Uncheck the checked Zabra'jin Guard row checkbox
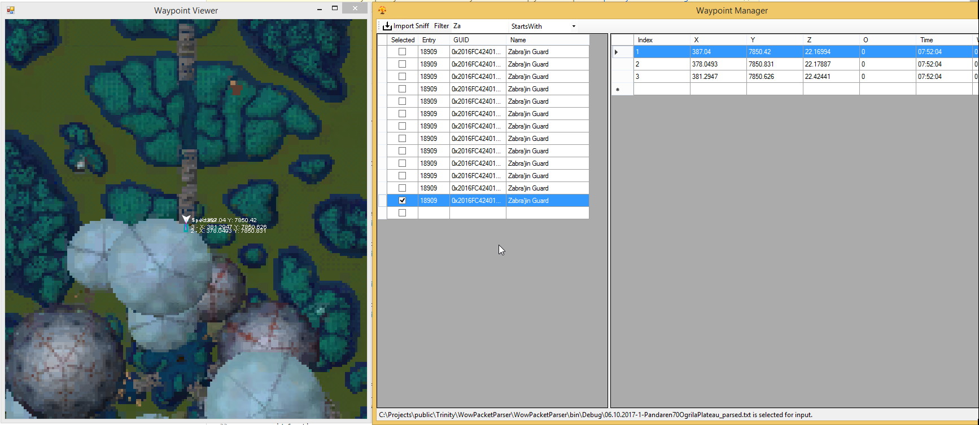Image resolution: width=979 pixels, height=425 pixels. tap(402, 201)
